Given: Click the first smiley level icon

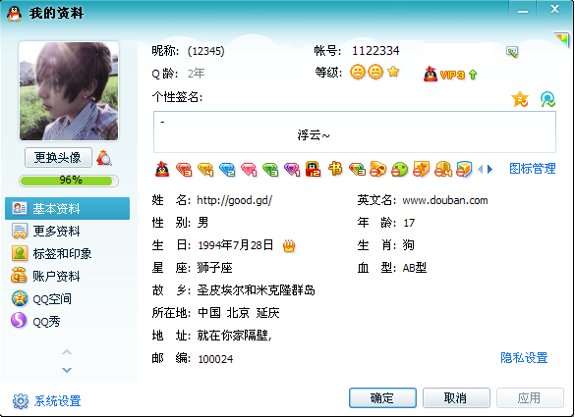Looking at the screenshot, I should (x=358, y=72).
